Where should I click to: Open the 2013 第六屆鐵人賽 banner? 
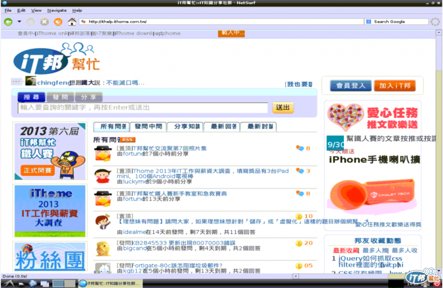(50, 151)
